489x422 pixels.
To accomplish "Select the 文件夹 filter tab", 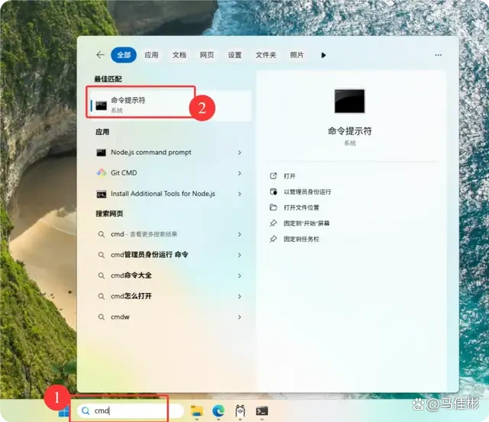I will 266,55.
